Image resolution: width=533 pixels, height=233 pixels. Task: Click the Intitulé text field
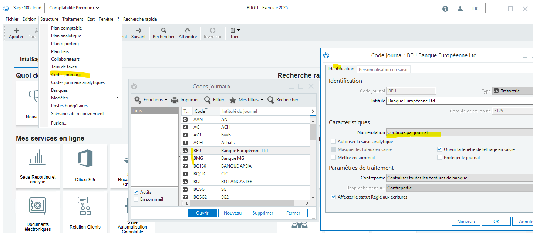[x=460, y=101]
